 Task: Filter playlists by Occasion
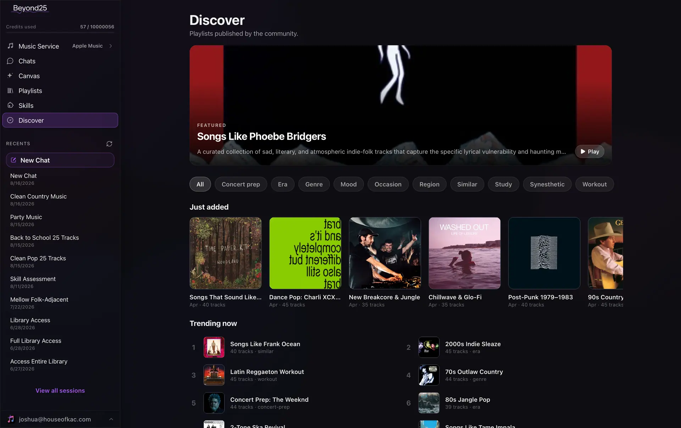point(388,184)
